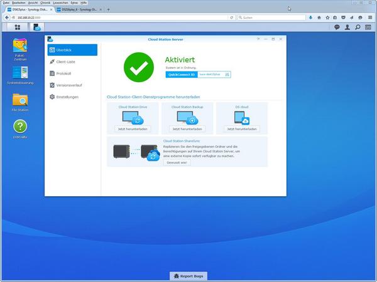
Task: Open the Lesezeichen menu
Action: [x=60, y=3]
